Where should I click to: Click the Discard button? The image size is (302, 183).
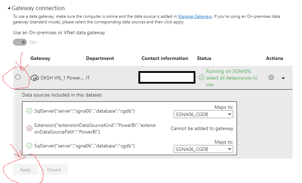coord(54,169)
